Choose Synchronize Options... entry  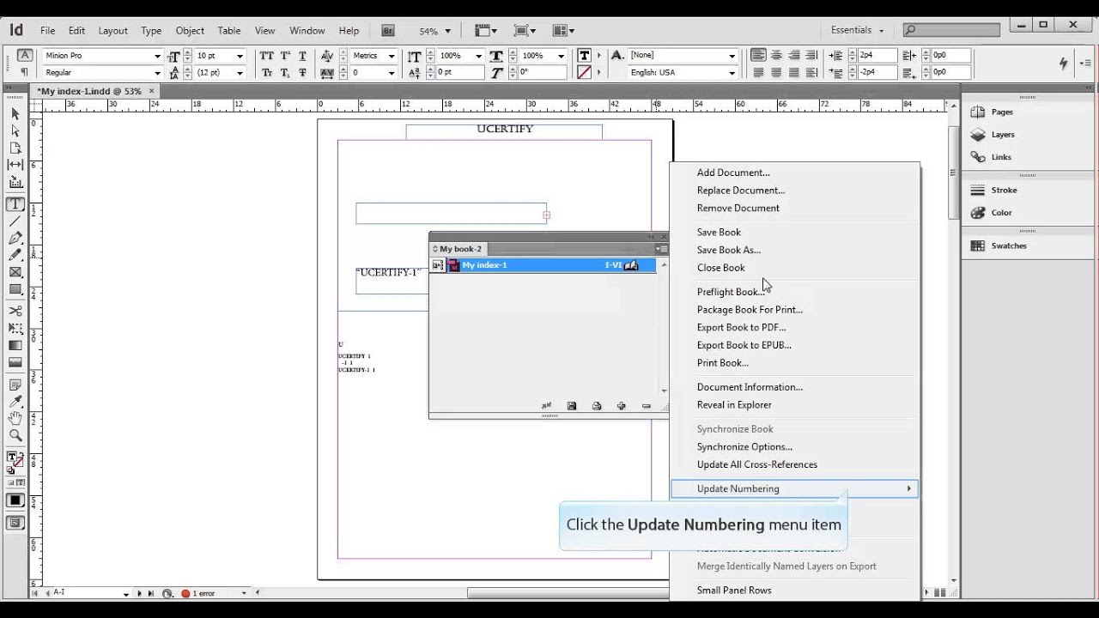[744, 446]
